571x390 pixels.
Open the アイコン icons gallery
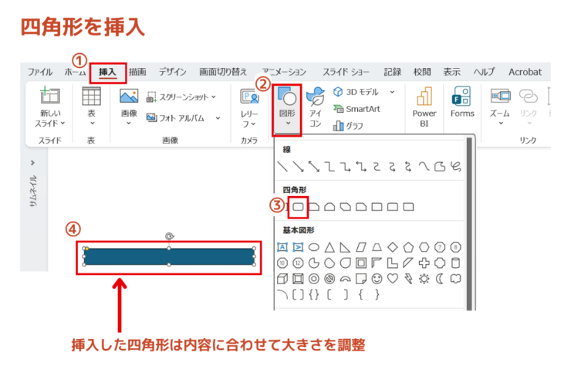tap(316, 107)
